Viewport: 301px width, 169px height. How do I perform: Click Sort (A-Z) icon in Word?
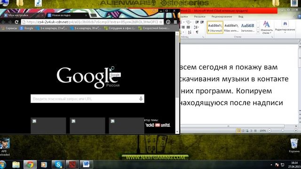point(190,32)
